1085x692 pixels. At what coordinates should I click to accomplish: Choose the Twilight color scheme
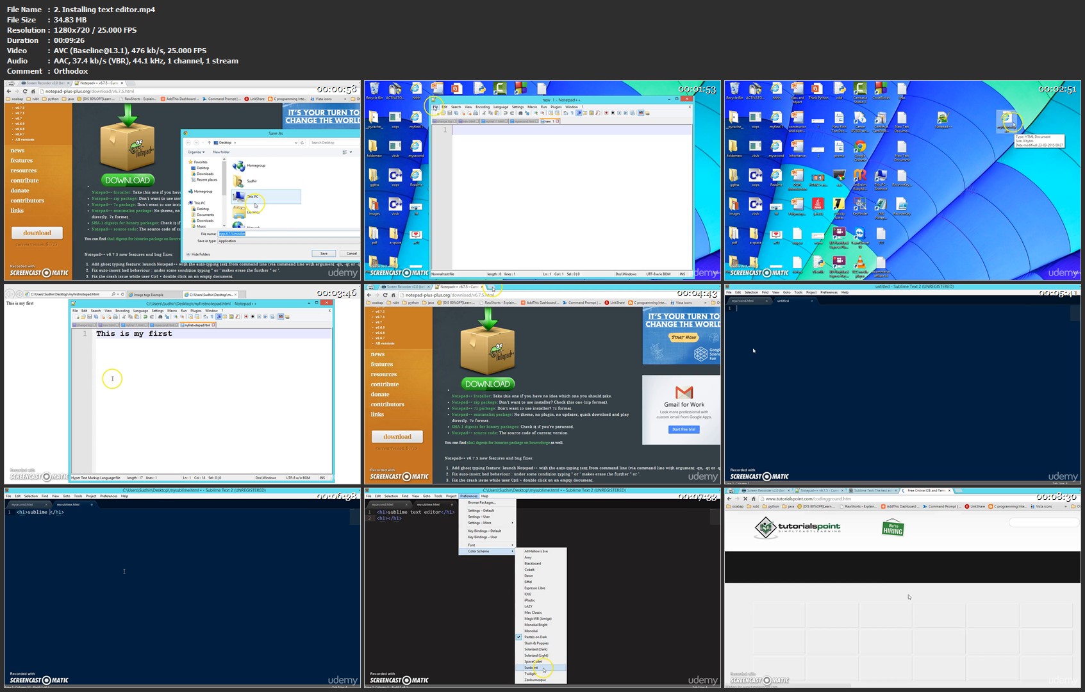click(541, 673)
